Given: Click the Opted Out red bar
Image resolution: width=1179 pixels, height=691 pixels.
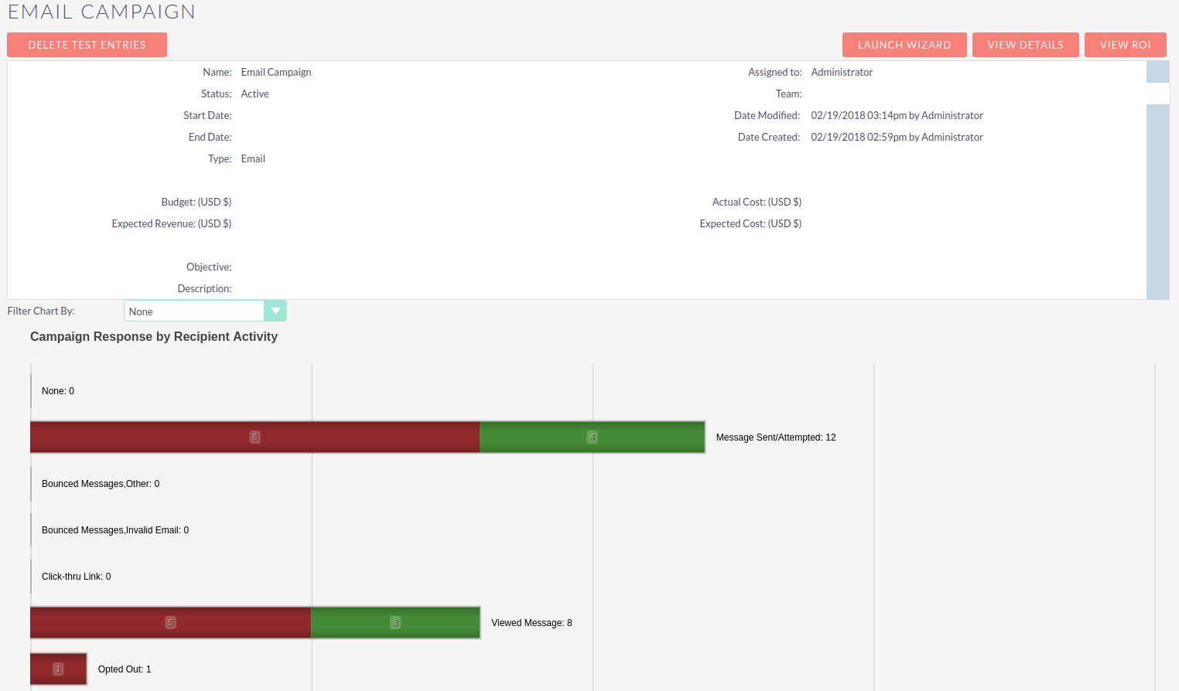Looking at the screenshot, I should [58, 669].
